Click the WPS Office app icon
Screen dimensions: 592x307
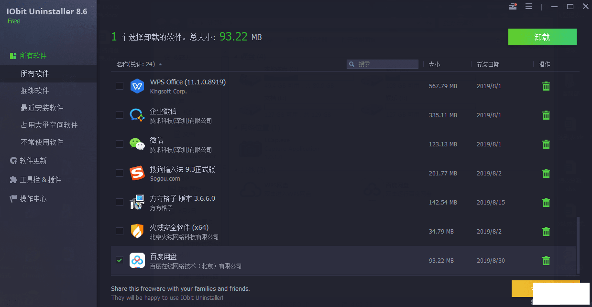tap(137, 86)
